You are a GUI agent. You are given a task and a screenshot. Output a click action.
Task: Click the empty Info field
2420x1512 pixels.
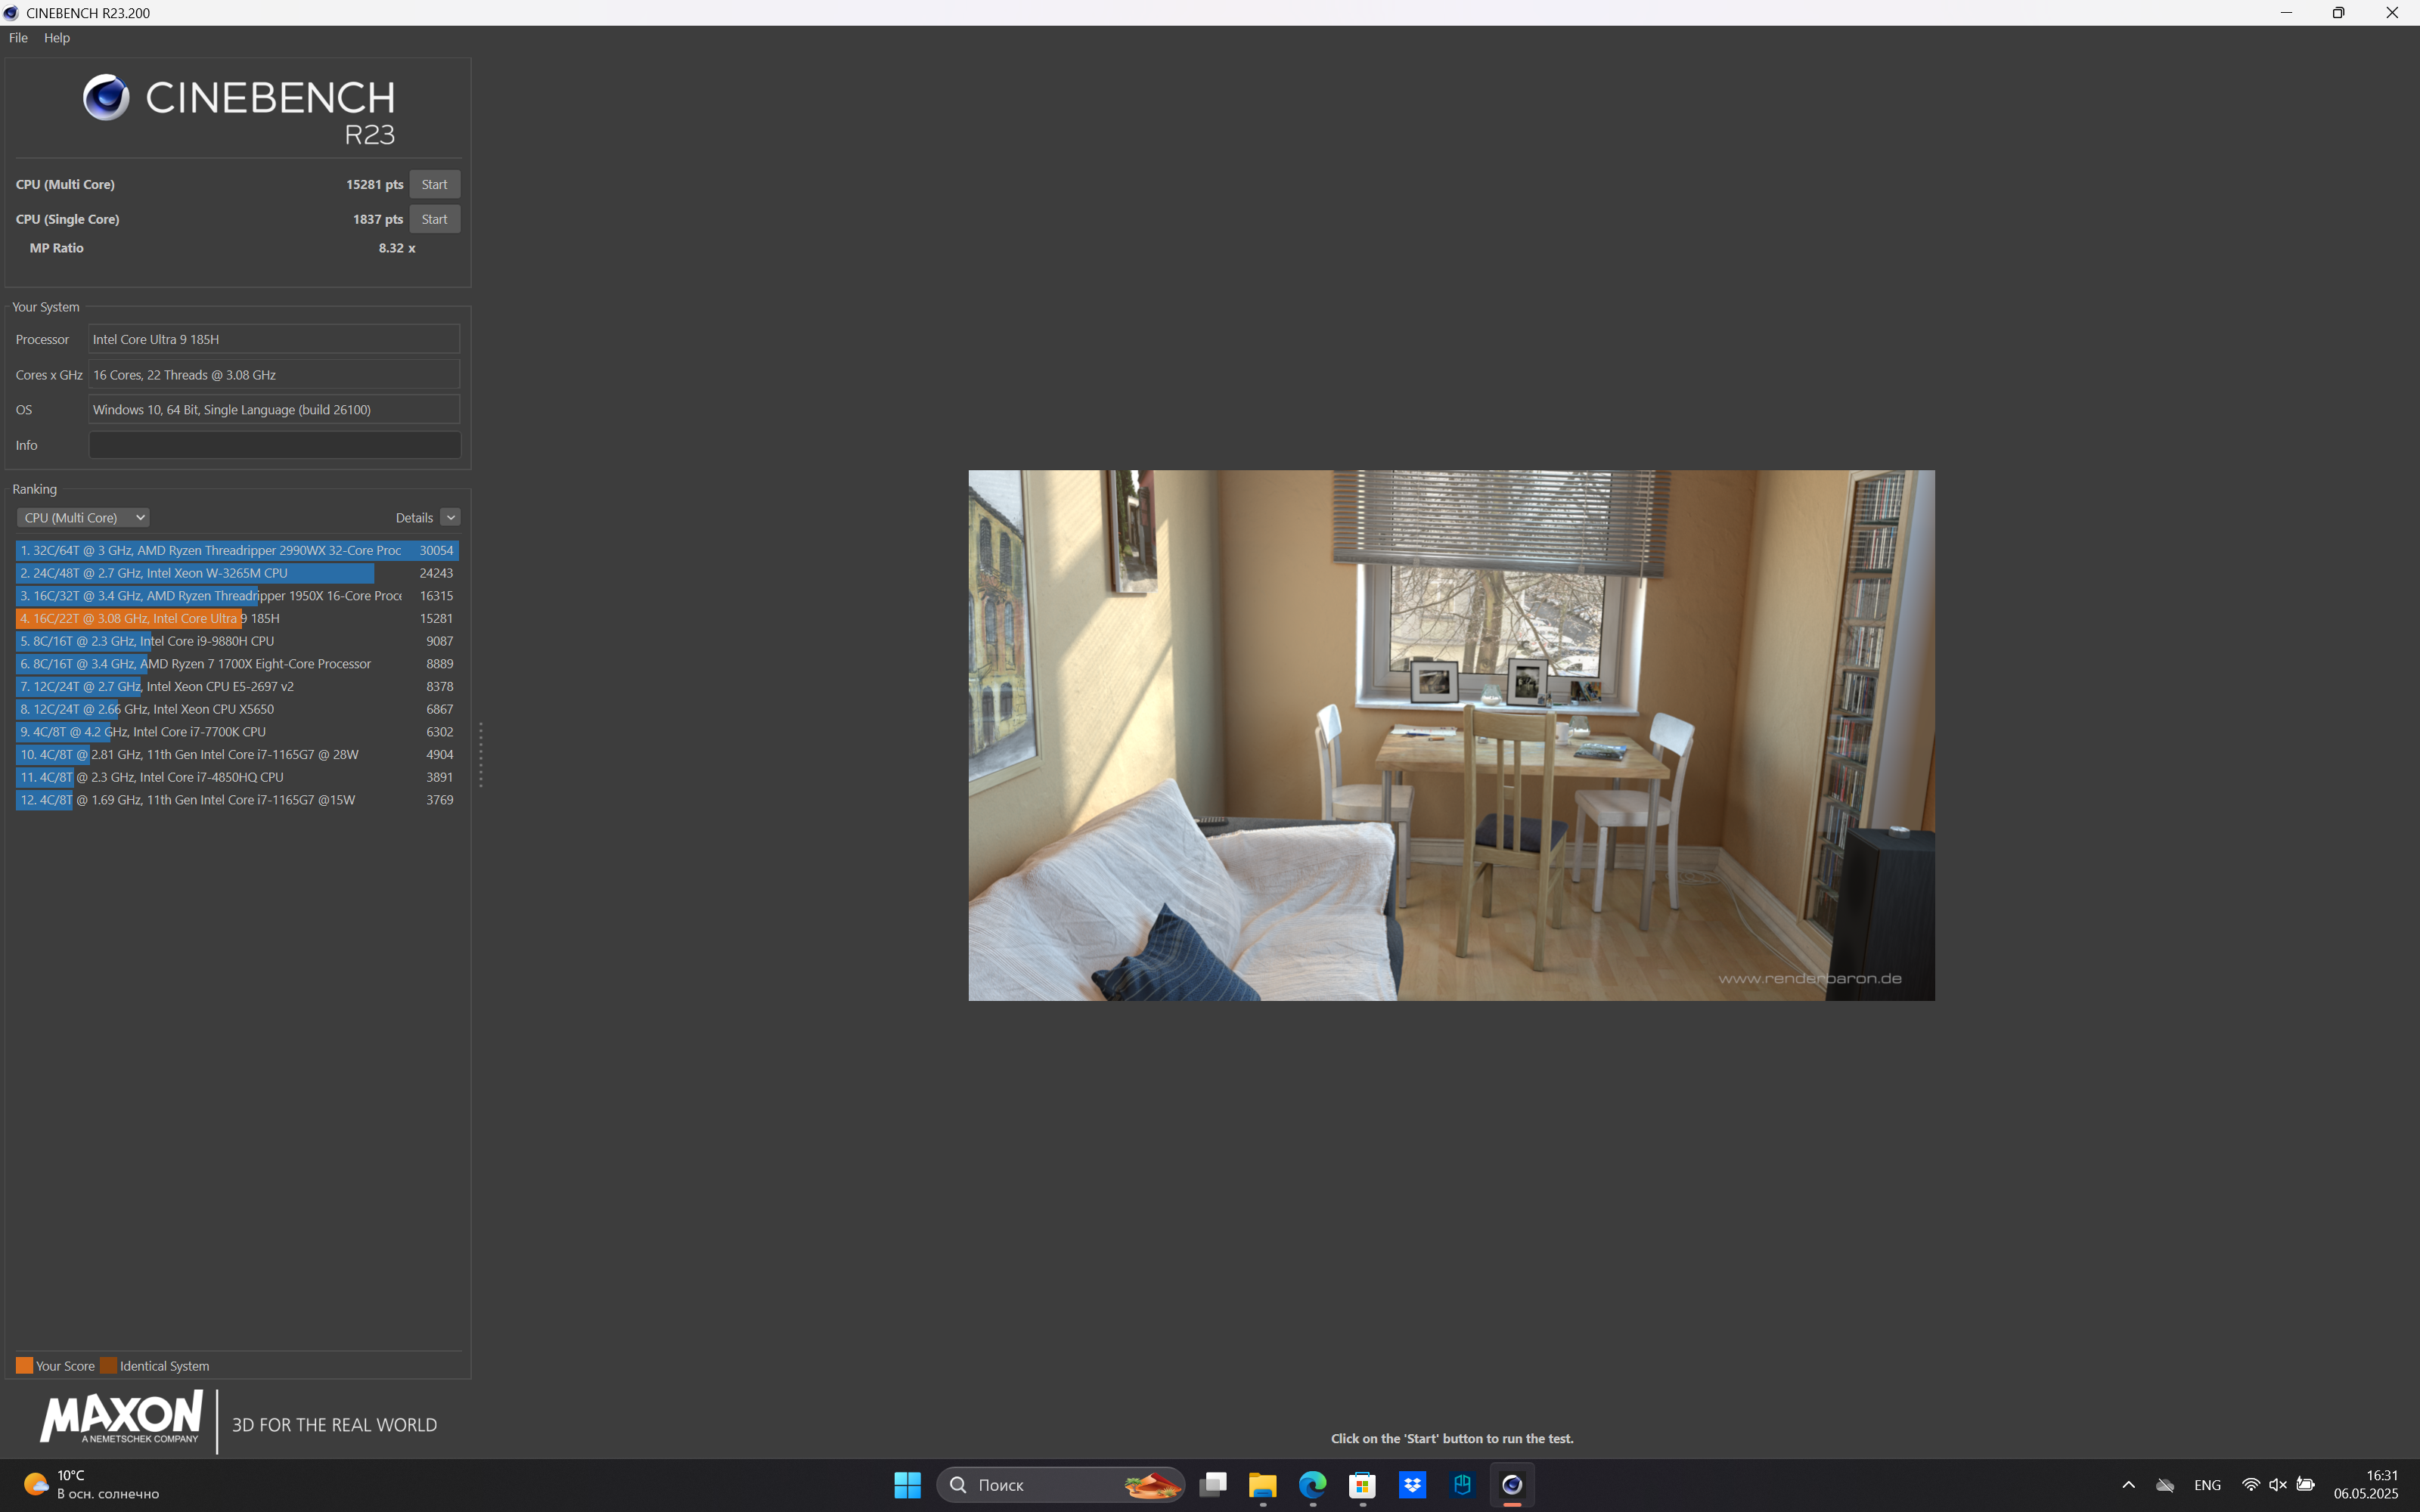pyautogui.click(x=274, y=445)
